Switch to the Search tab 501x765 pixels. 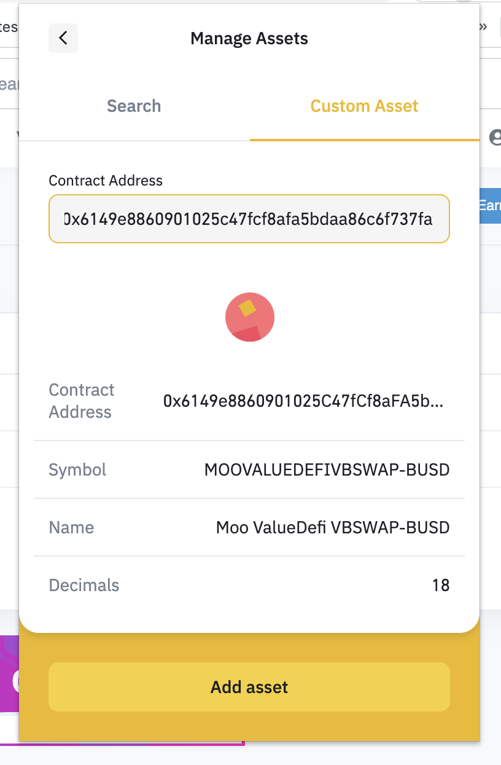point(134,106)
